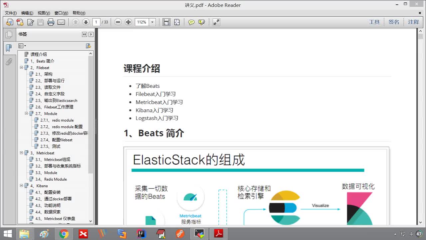The height and width of the screenshot is (240, 426).
Task: Jump to 1、Beats 简介 bookmark
Action: click(x=42, y=61)
